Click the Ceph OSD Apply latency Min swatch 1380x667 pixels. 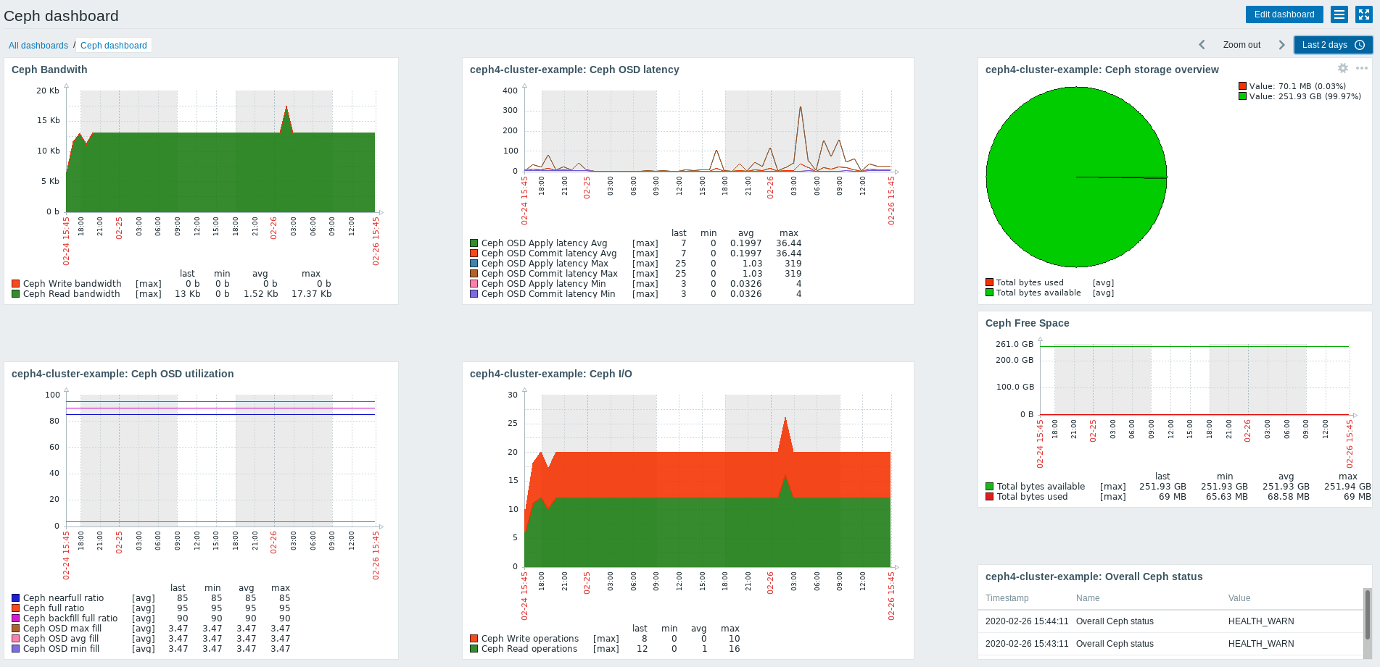coord(474,284)
